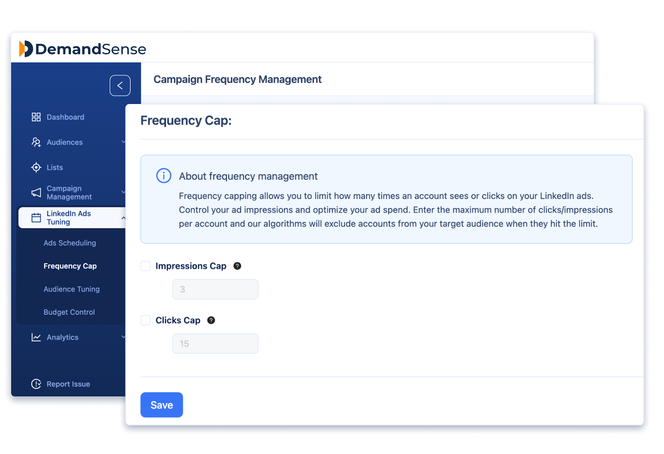Click the Save button
Image resolution: width=664 pixels, height=454 pixels.
(161, 405)
